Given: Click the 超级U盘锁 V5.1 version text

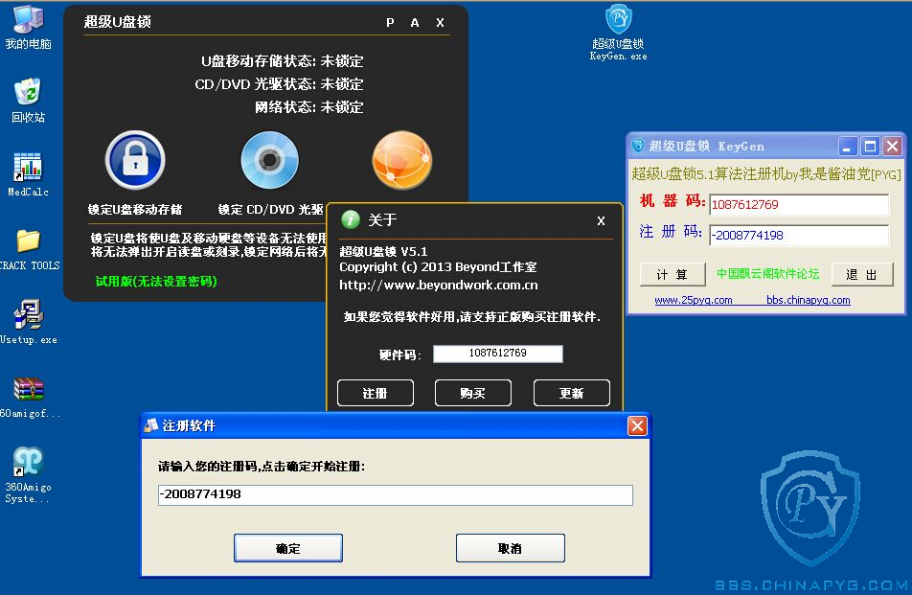Looking at the screenshot, I should tap(383, 251).
